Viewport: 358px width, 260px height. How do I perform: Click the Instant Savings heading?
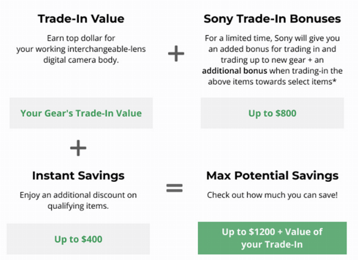(x=78, y=176)
